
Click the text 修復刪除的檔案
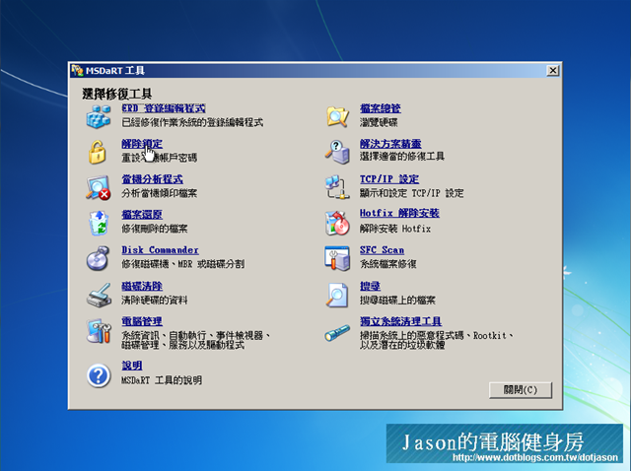tap(155, 229)
